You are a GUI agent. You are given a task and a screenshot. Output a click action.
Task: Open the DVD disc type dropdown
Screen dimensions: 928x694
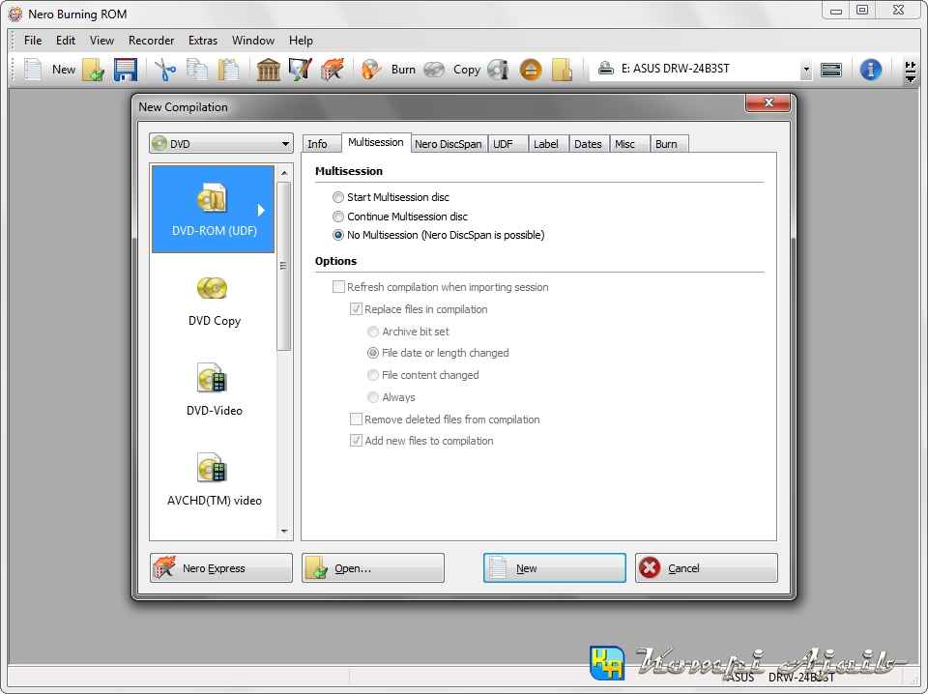pos(286,142)
